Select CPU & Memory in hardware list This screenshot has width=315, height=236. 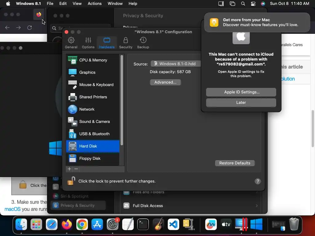pos(93,60)
